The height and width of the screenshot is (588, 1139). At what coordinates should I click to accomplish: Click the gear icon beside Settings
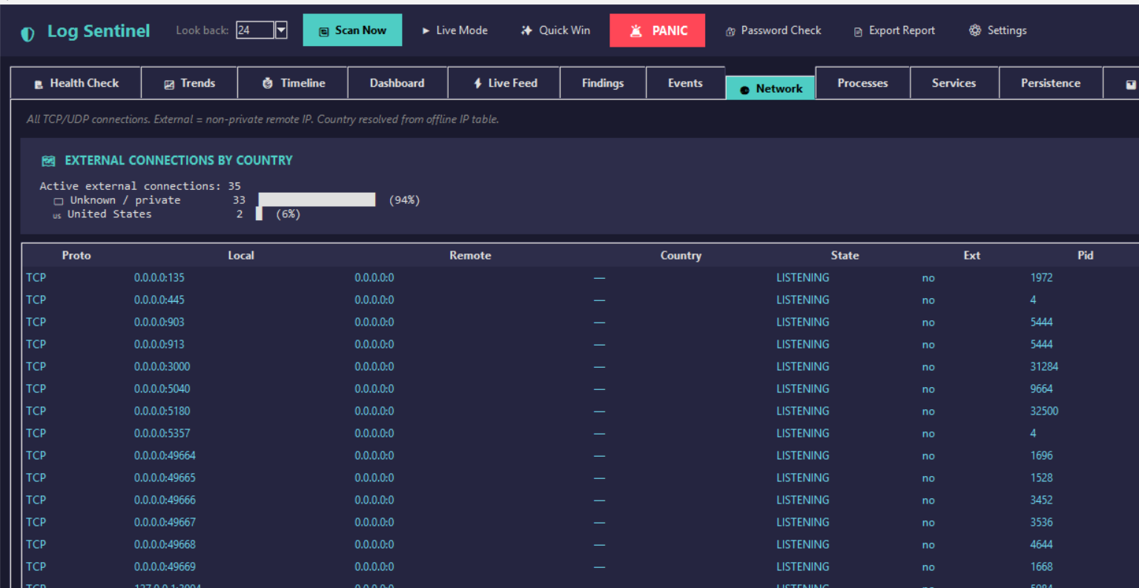point(975,30)
